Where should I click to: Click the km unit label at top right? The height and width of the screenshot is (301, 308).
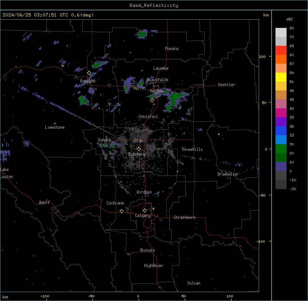point(266,15)
